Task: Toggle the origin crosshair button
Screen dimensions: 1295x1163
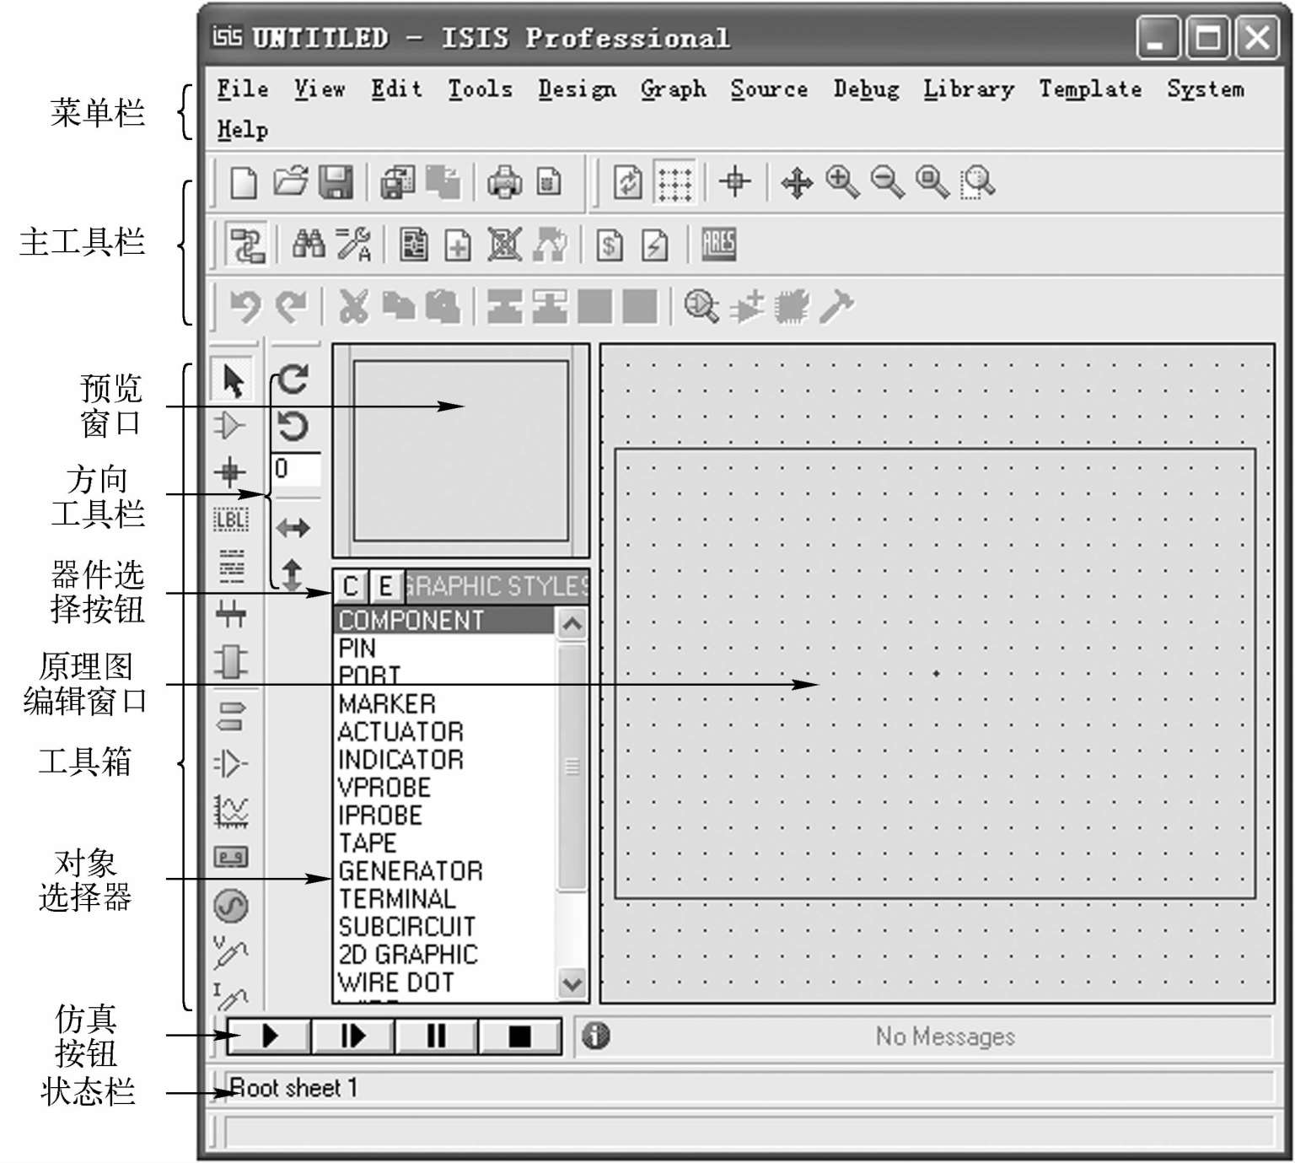Action: click(735, 182)
